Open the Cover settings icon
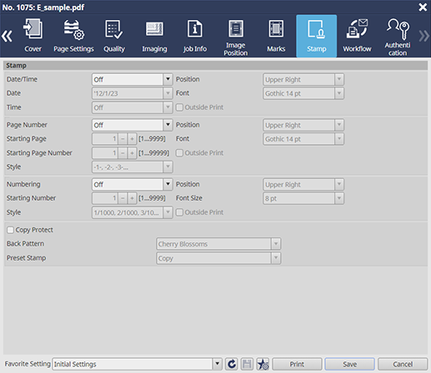This screenshot has width=431, height=373. pos(33,28)
